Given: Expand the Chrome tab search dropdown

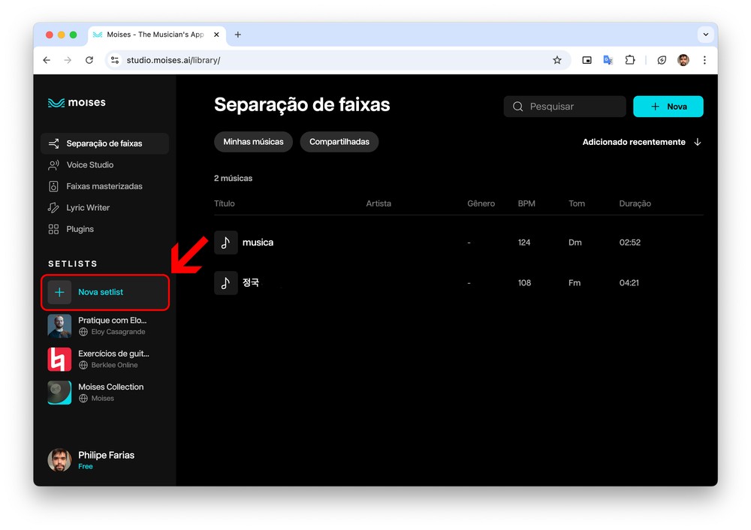Looking at the screenshot, I should pos(705,35).
